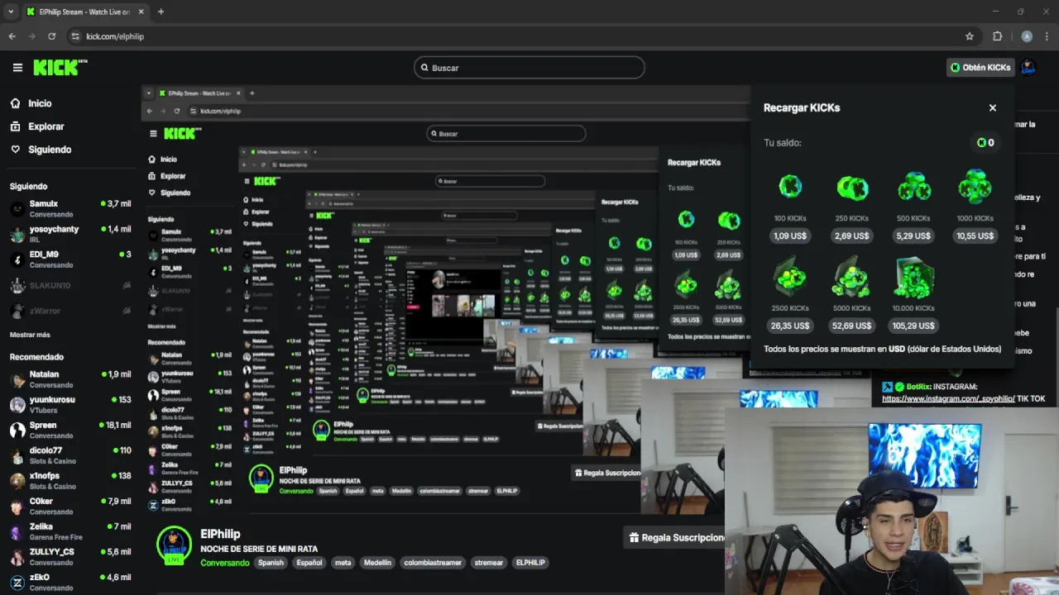Open Samulx channel in following list
The height and width of the screenshot is (595, 1059).
click(69, 208)
